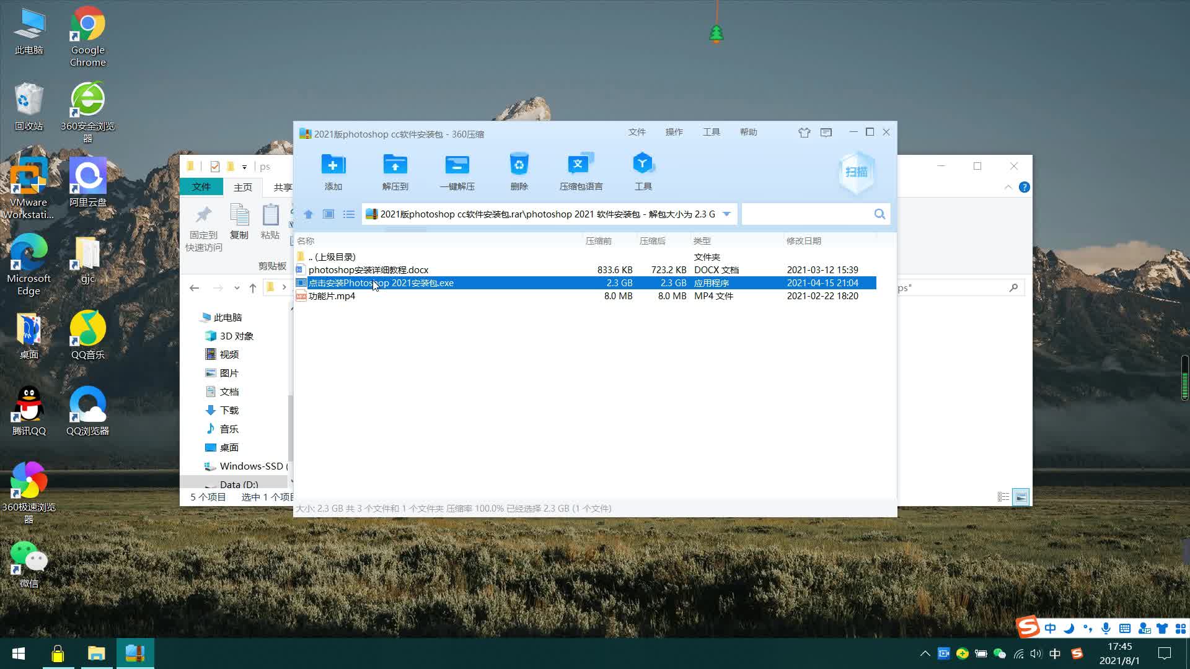Toggle tray 中 input indicator

(x=1055, y=654)
